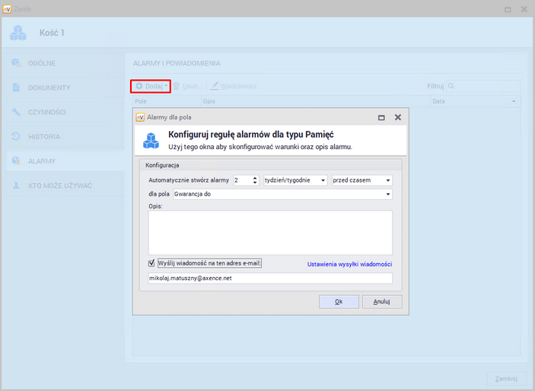Image resolution: width=535 pixels, height=391 pixels.
Task: Open the Alarmy sidebar tab
Action: [42, 161]
